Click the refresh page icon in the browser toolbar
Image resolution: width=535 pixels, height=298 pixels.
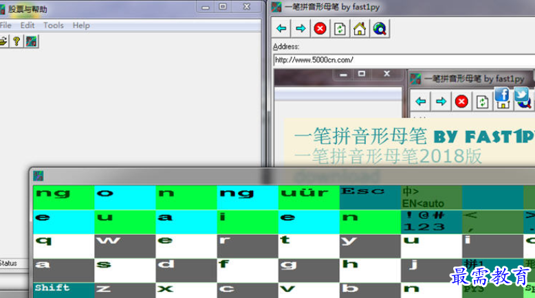(x=340, y=29)
